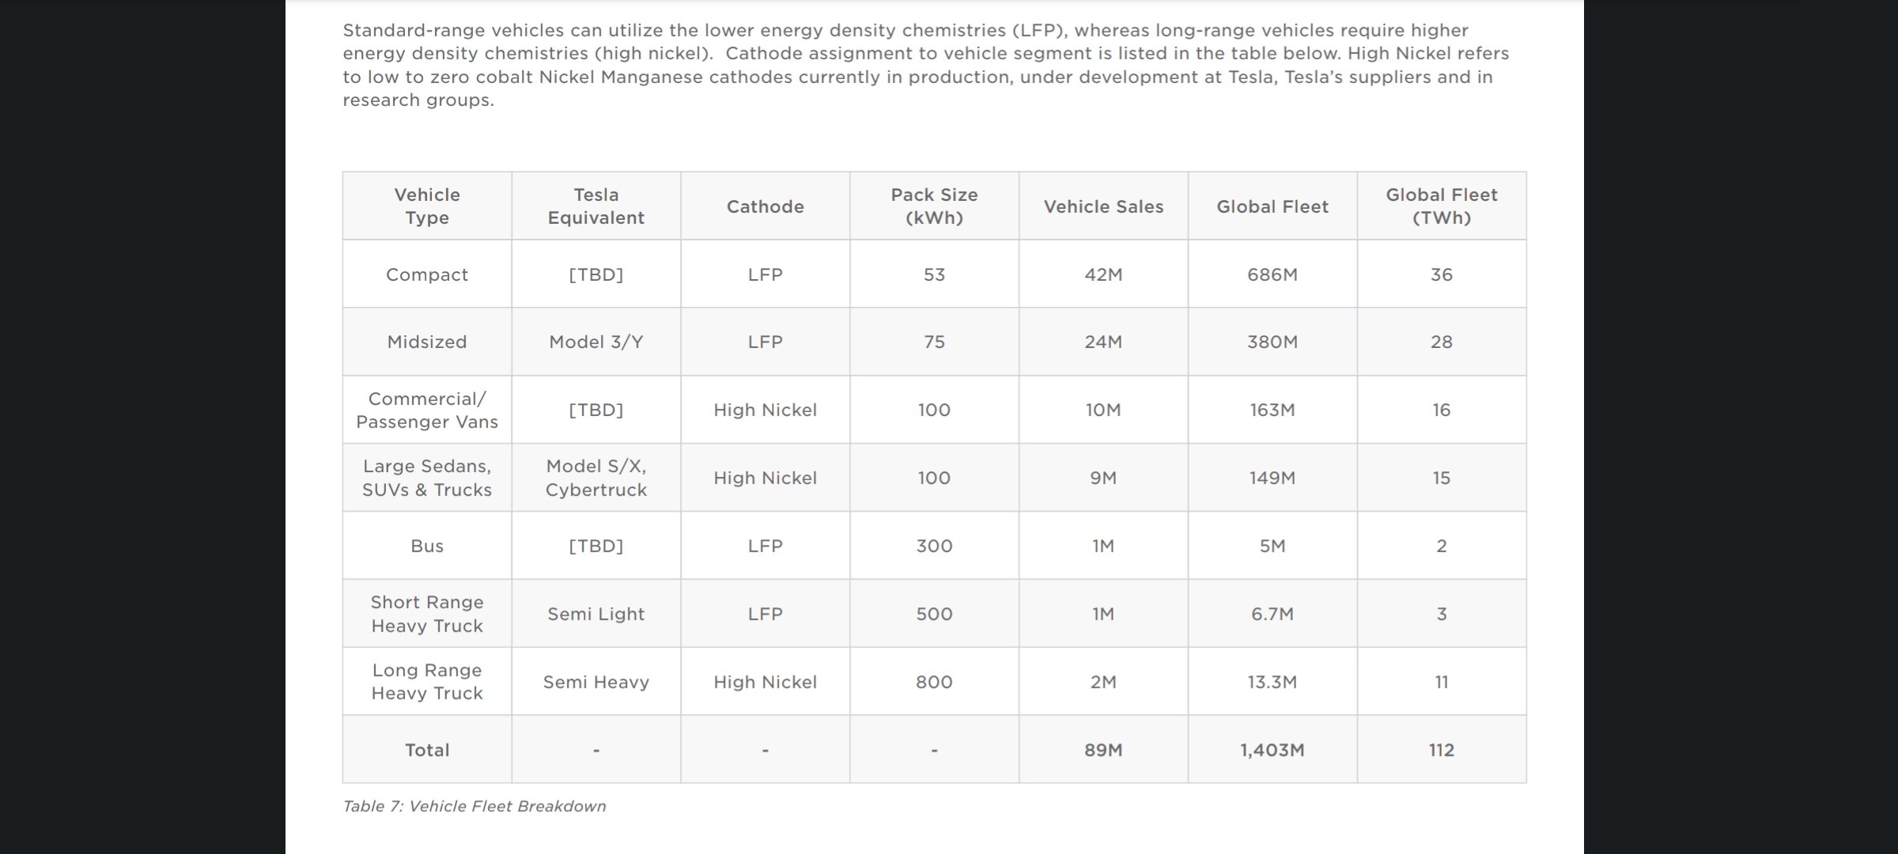Click the Global Fleet (TWh) header

coord(1441,206)
